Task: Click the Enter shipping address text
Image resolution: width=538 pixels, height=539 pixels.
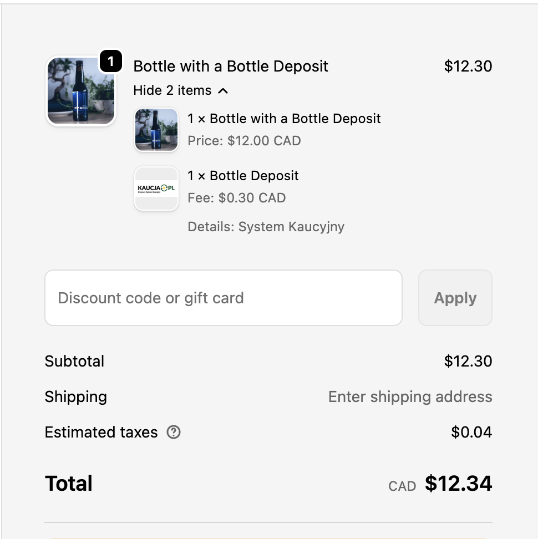Action: pyautogui.click(x=410, y=396)
